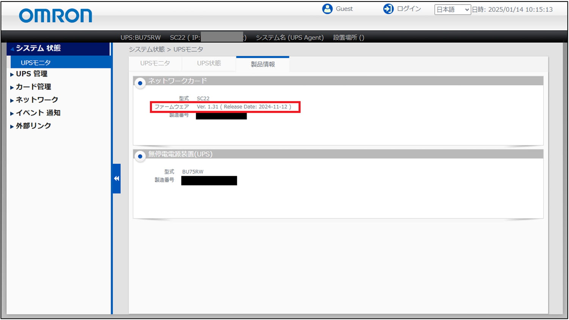Click the Guest username text
The height and width of the screenshot is (320, 569).
[344, 9]
